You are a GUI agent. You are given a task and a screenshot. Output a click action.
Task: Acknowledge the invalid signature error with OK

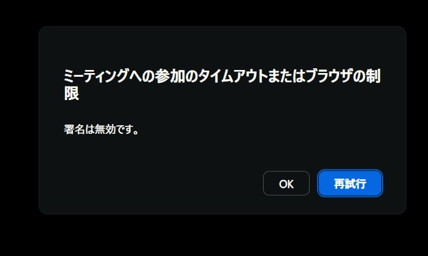[x=286, y=184]
